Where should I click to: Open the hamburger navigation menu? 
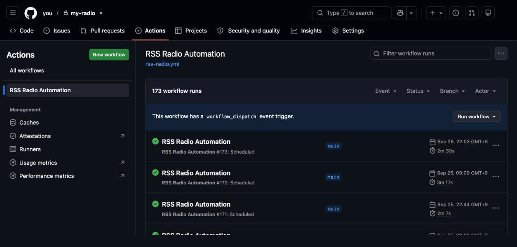pyautogui.click(x=13, y=13)
